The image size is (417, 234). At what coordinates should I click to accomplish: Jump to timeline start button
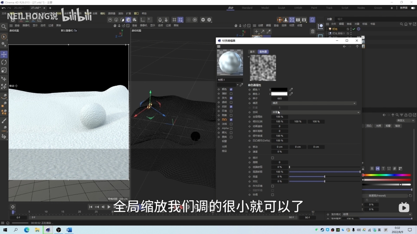pyautogui.click(x=90, y=207)
